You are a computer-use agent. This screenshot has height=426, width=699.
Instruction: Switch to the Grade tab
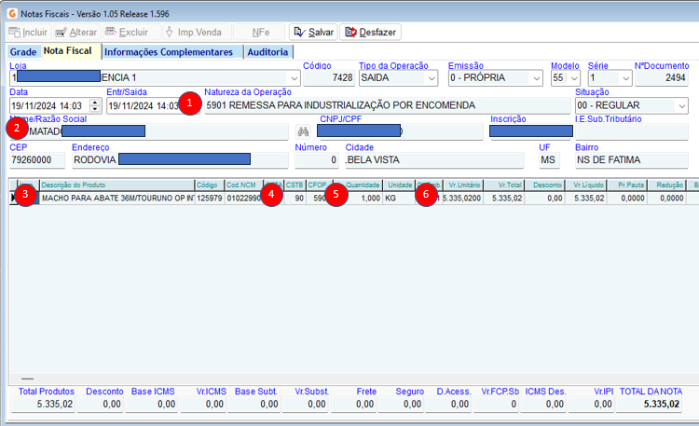pyautogui.click(x=23, y=52)
